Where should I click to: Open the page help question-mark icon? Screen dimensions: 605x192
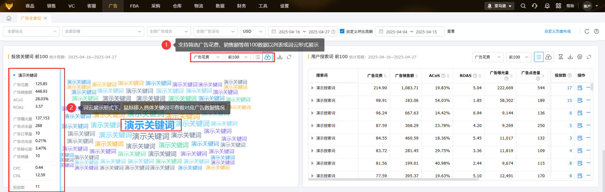click(x=596, y=31)
